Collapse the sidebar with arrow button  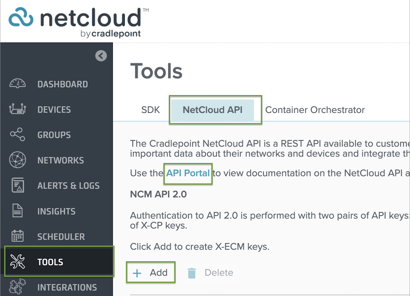[x=101, y=56]
